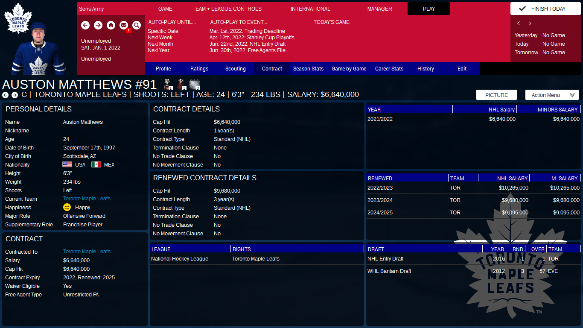Select the 2023/2024 renewed row
The height and width of the screenshot is (328, 583).
(x=473, y=200)
